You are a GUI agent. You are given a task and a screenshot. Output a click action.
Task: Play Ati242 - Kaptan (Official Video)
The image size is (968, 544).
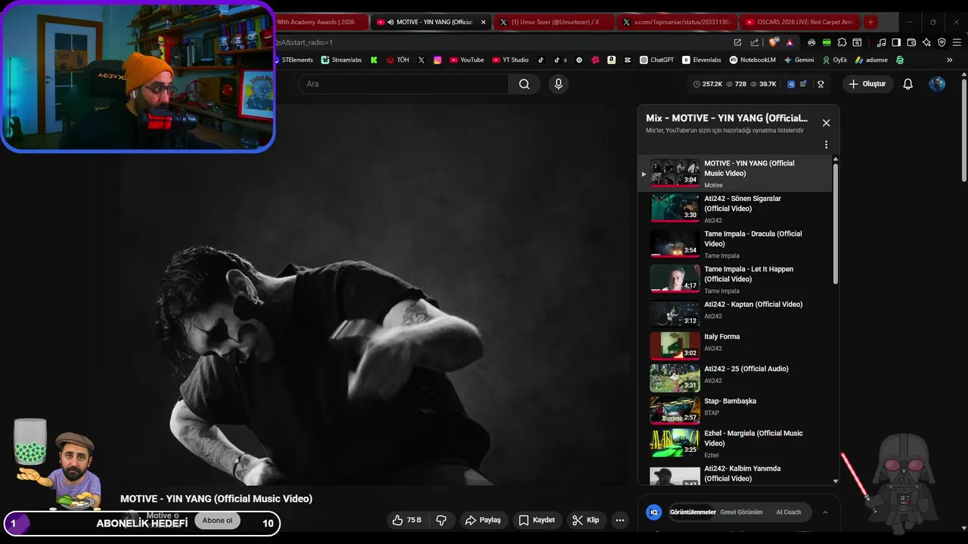tap(734, 314)
